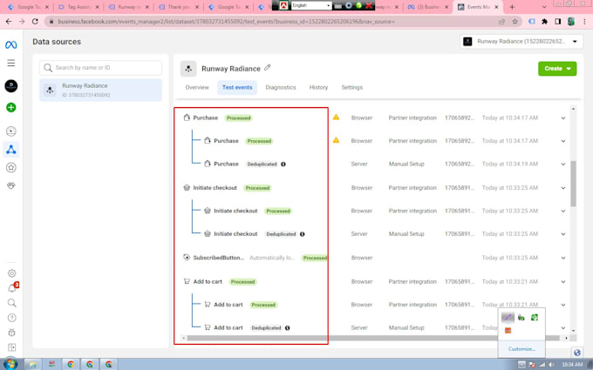Open the help question mark icon
593x370 pixels.
[11, 318]
